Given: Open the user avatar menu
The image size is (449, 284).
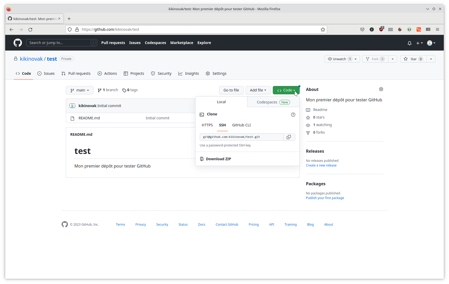Looking at the screenshot, I should (431, 43).
